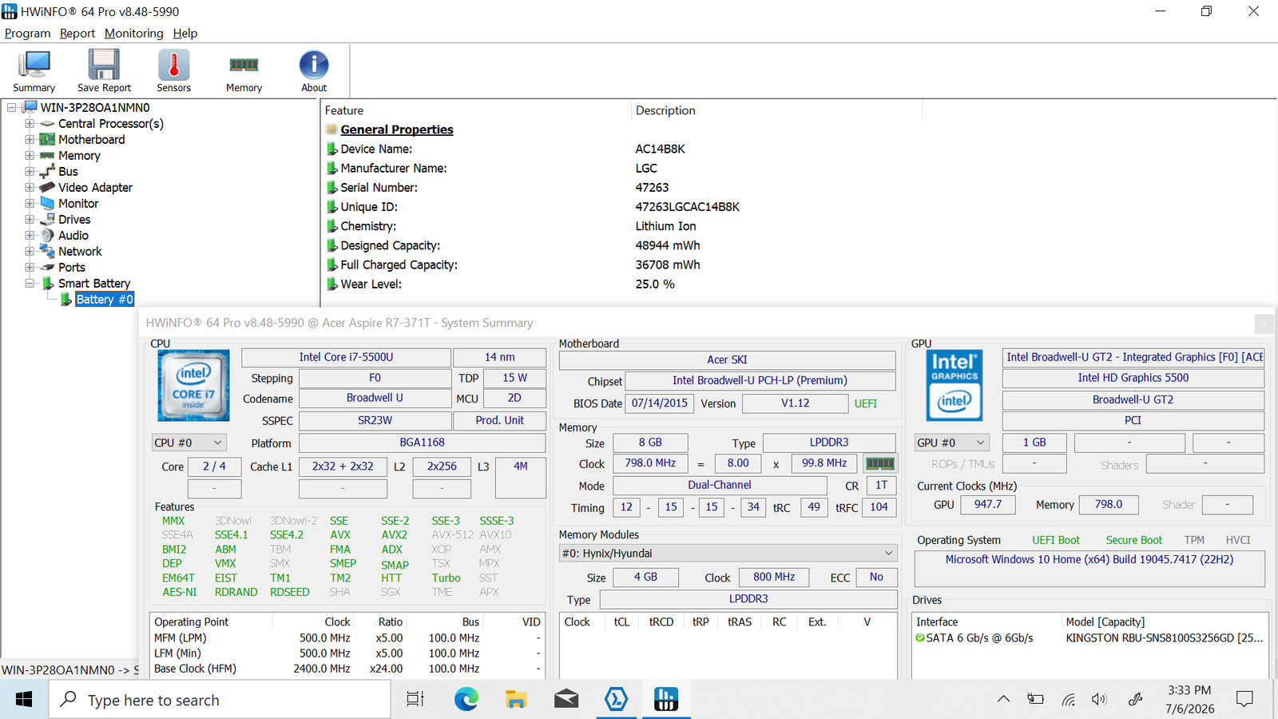This screenshot has height=719, width=1278.
Task: Open the GPU #0 selector dropdown
Action: point(952,443)
